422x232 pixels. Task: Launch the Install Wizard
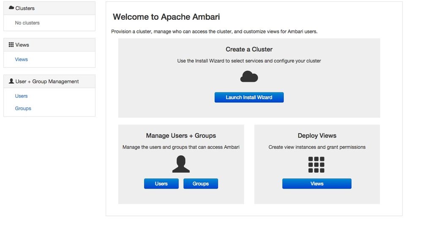[x=249, y=97]
